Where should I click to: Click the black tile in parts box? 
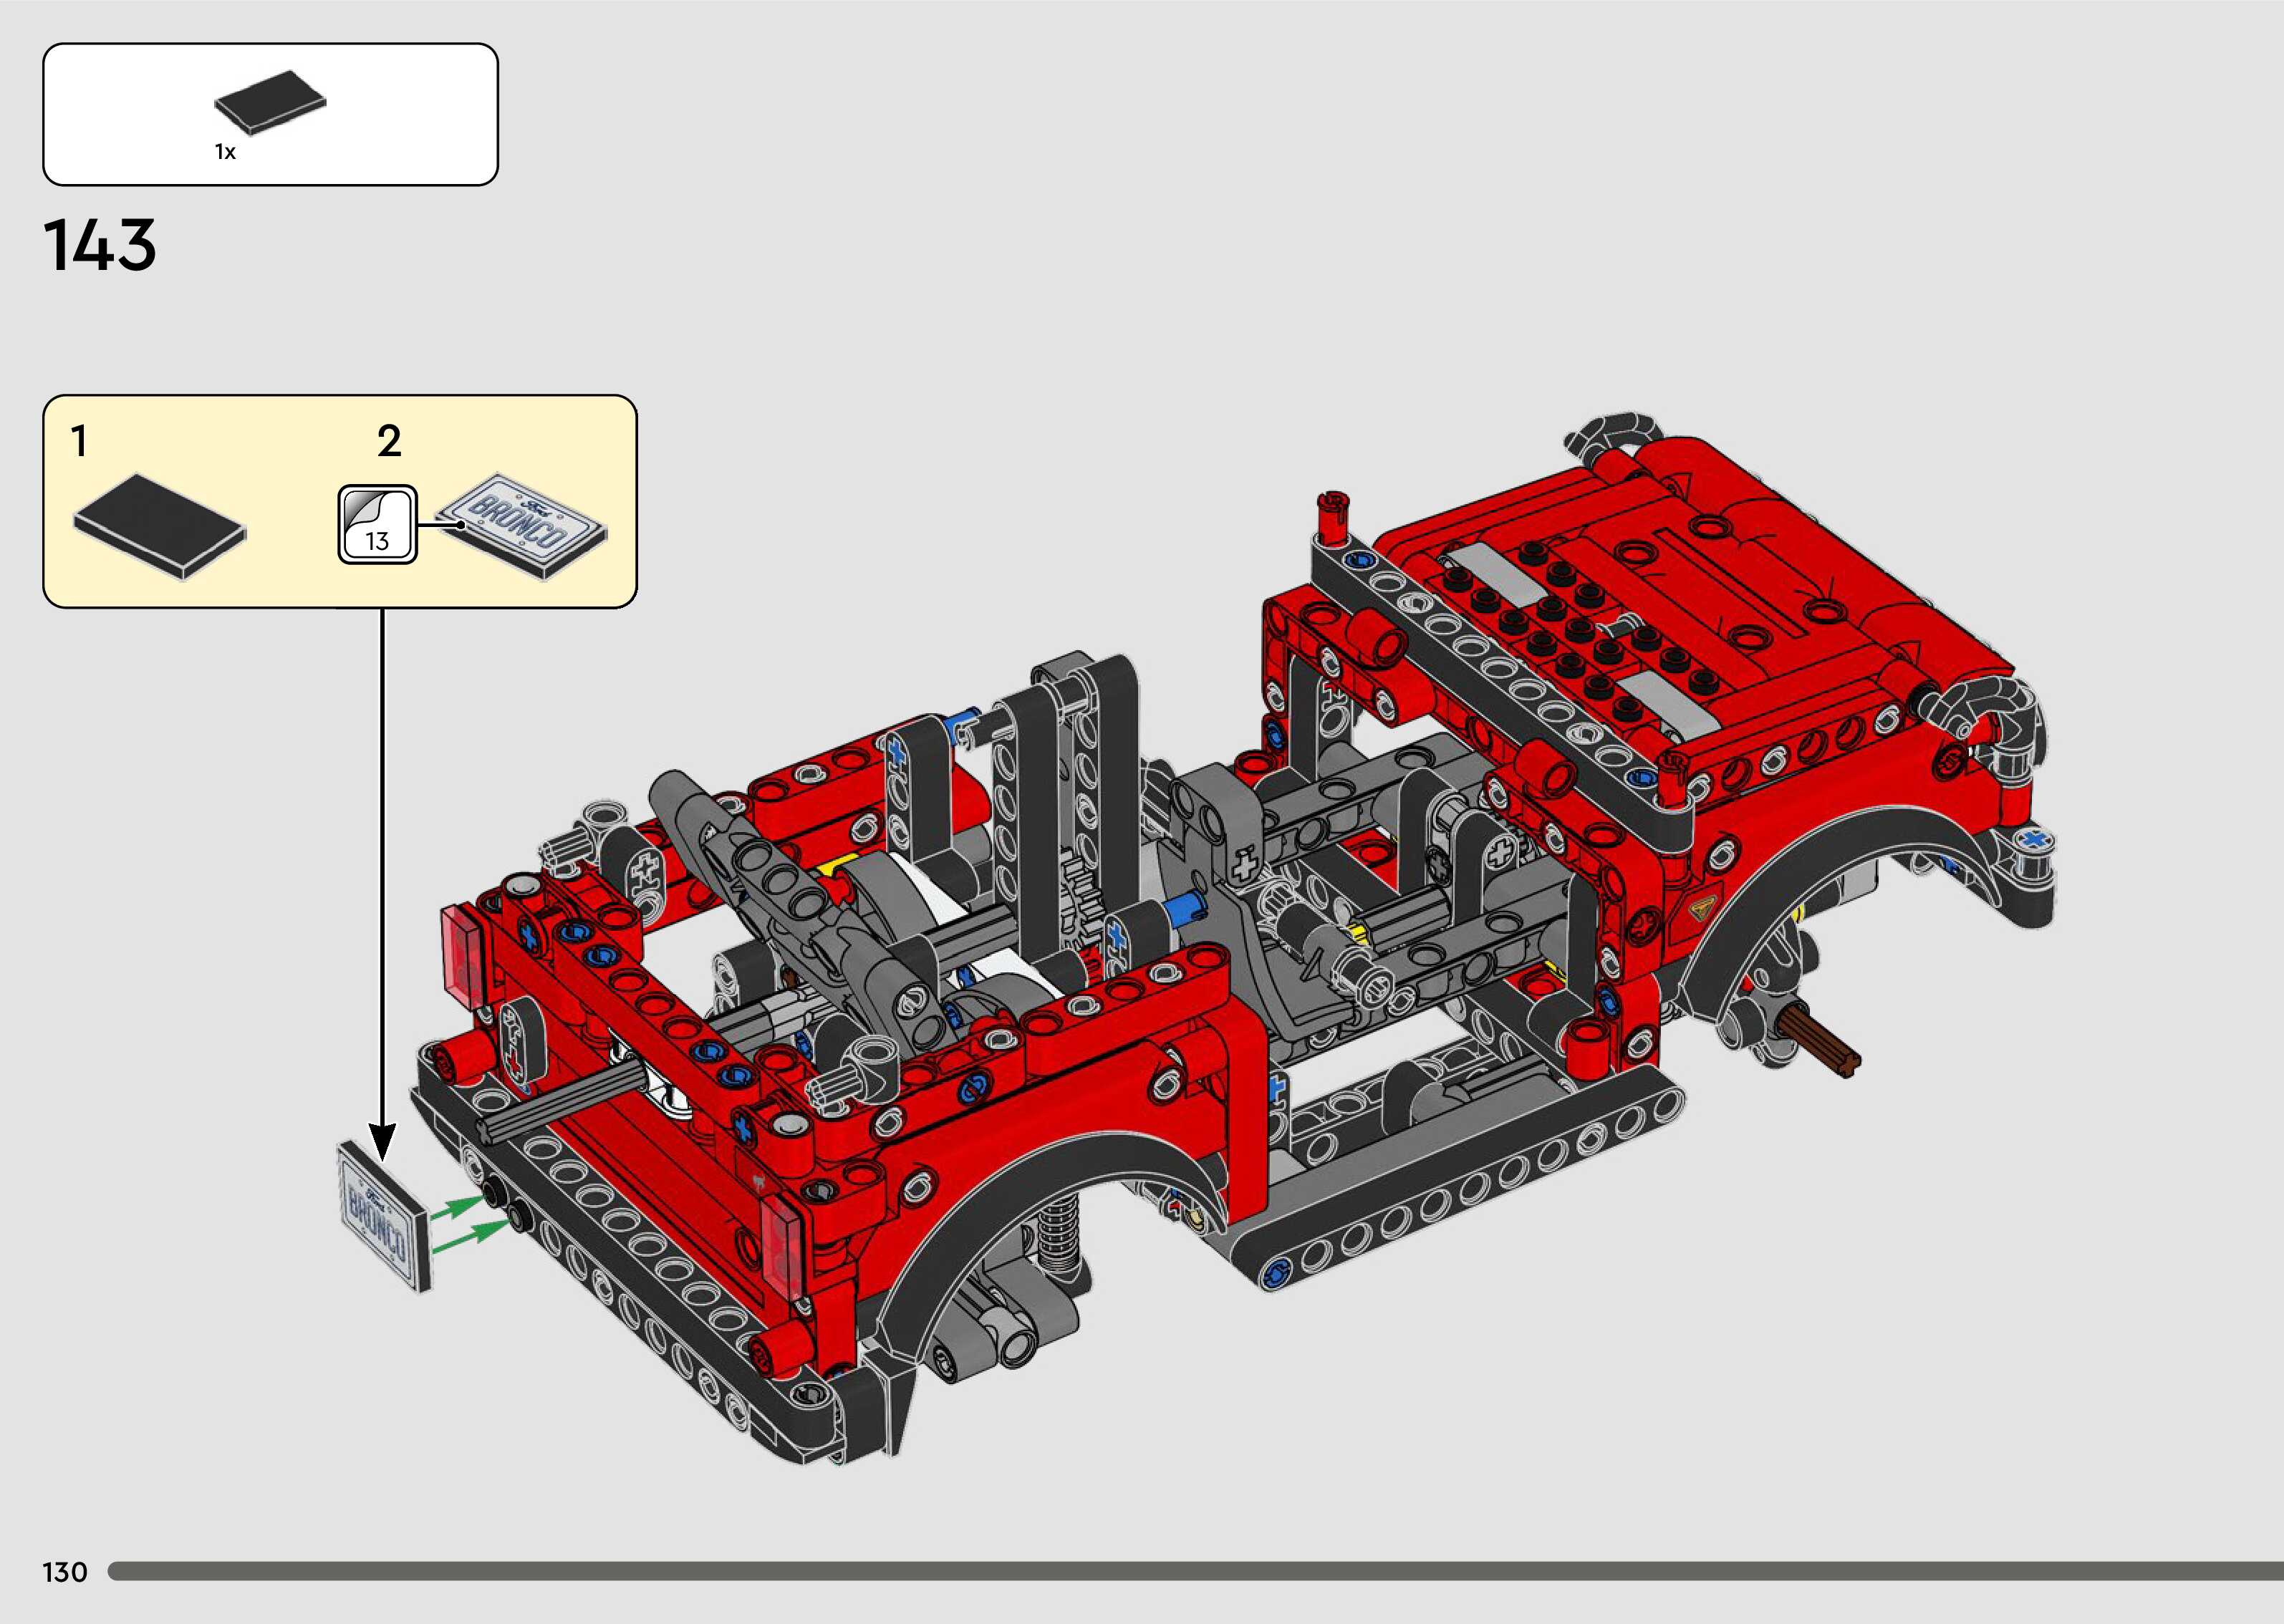coord(270,101)
